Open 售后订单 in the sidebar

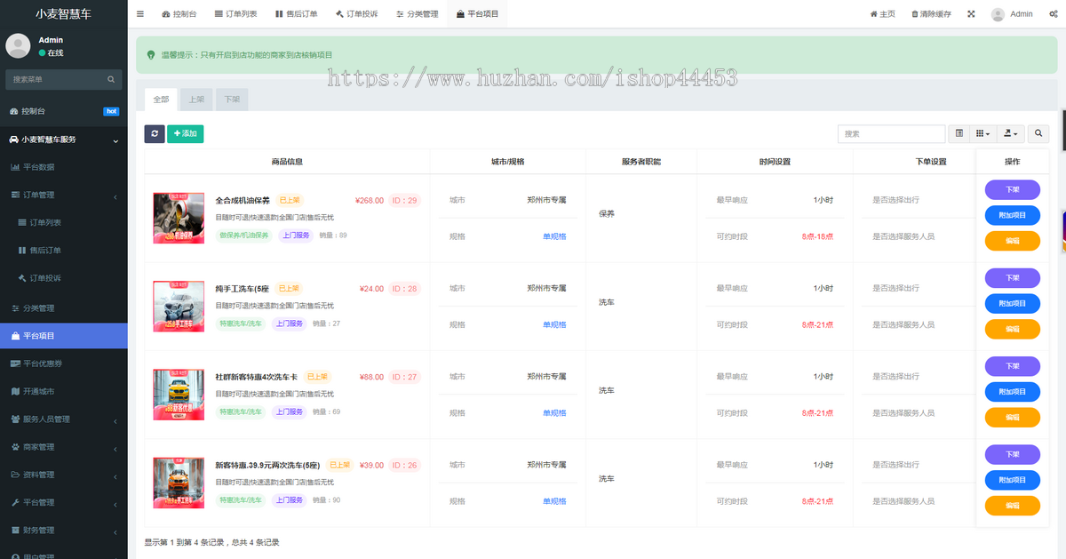coord(63,251)
